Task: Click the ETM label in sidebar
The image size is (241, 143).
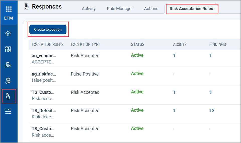Action: pos(9,18)
